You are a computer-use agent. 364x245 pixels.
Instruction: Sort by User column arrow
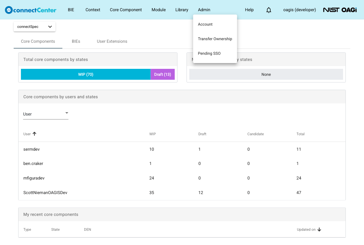(x=34, y=134)
